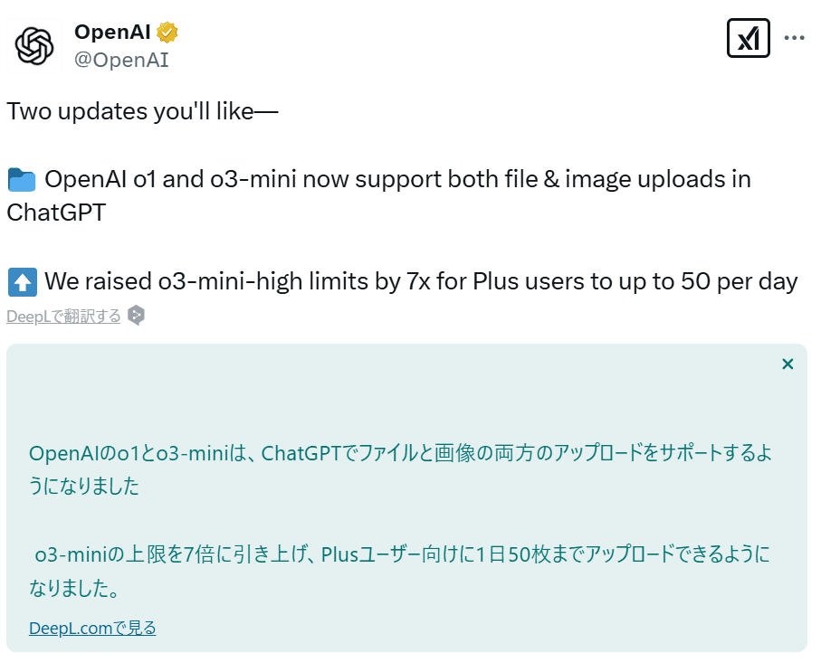Click the xAI square logo button
Screen dimensions: 821x672
[748, 38]
